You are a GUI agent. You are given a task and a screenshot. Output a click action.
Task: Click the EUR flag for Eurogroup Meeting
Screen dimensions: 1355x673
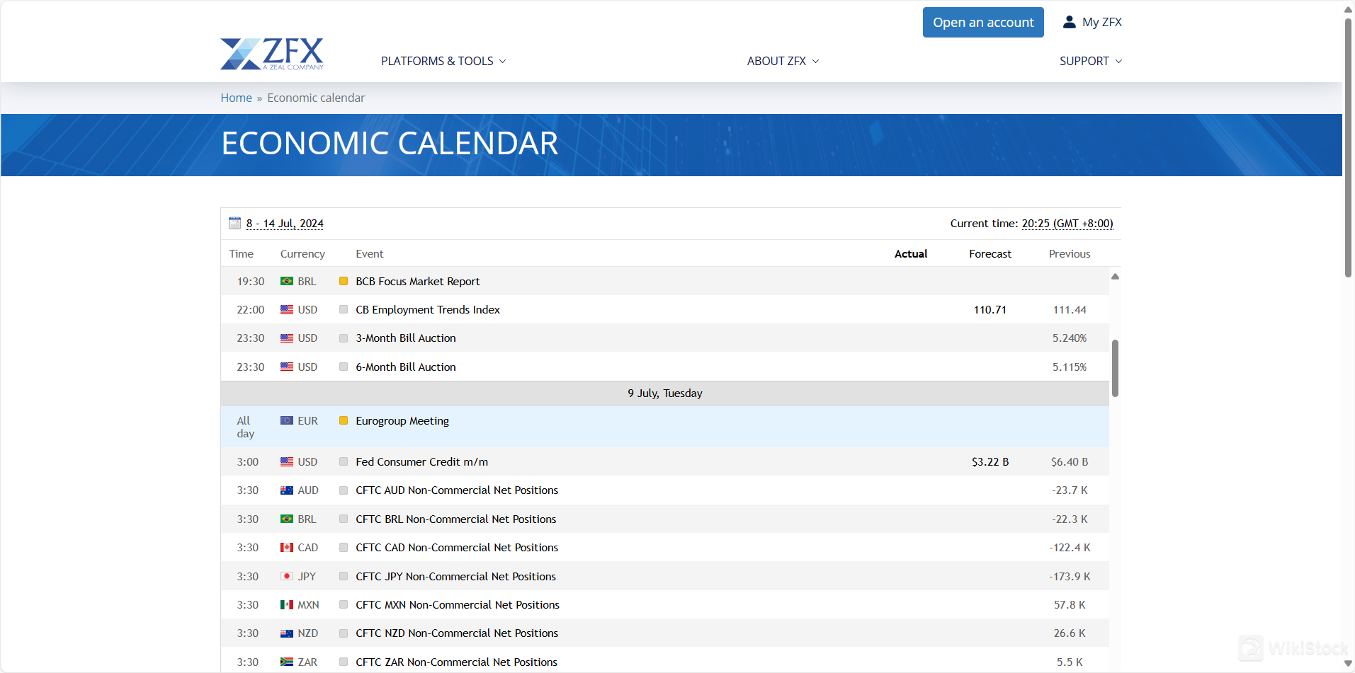pyautogui.click(x=287, y=421)
